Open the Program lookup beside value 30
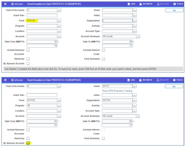 [x=59, y=105]
